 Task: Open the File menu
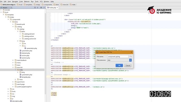tap(1, 1)
